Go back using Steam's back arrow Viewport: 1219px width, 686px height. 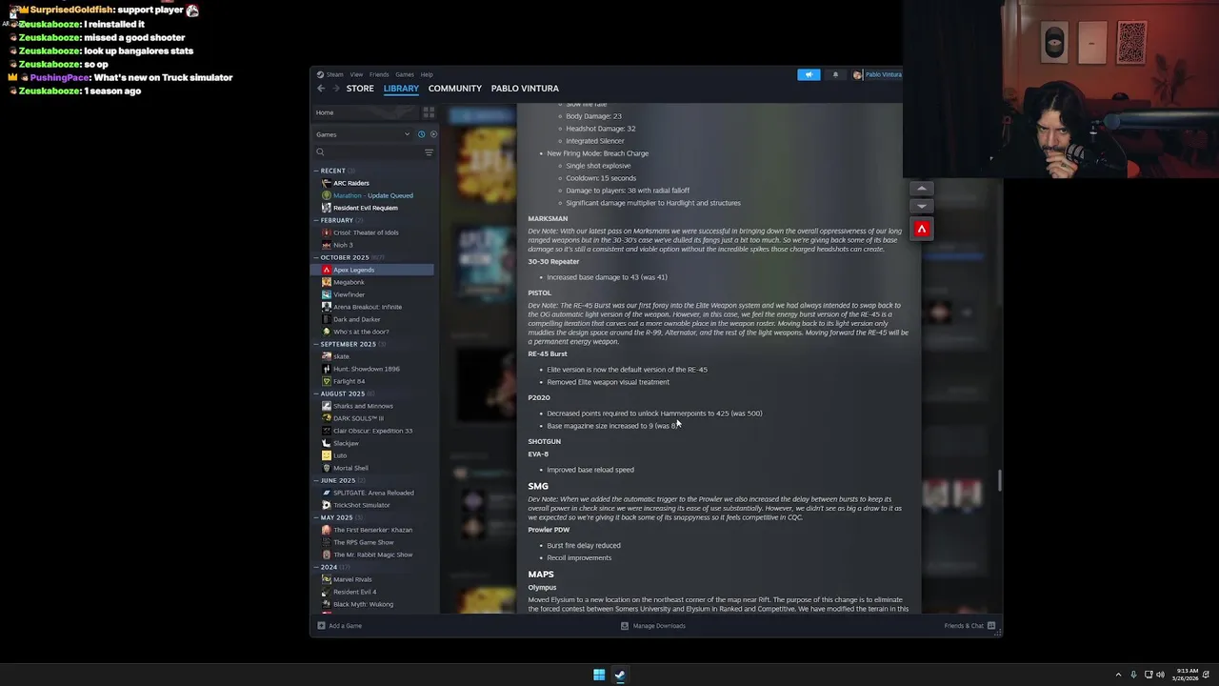pos(321,89)
